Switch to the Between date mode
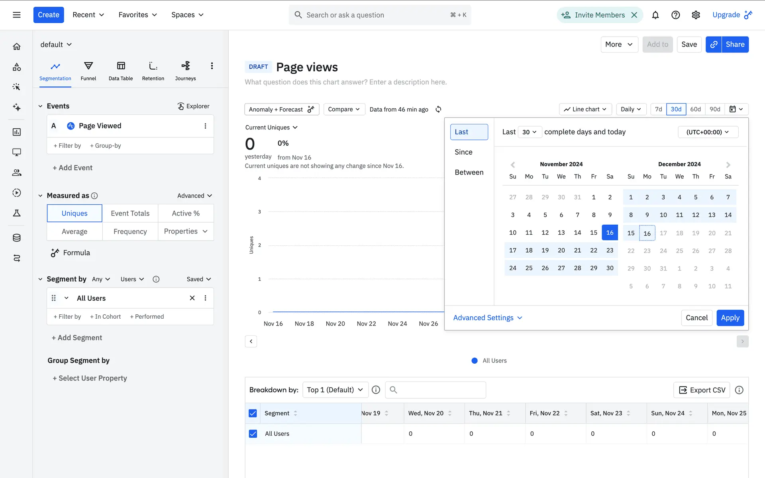The height and width of the screenshot is (478, 765). pyautogui.click(x=469, y=172)
